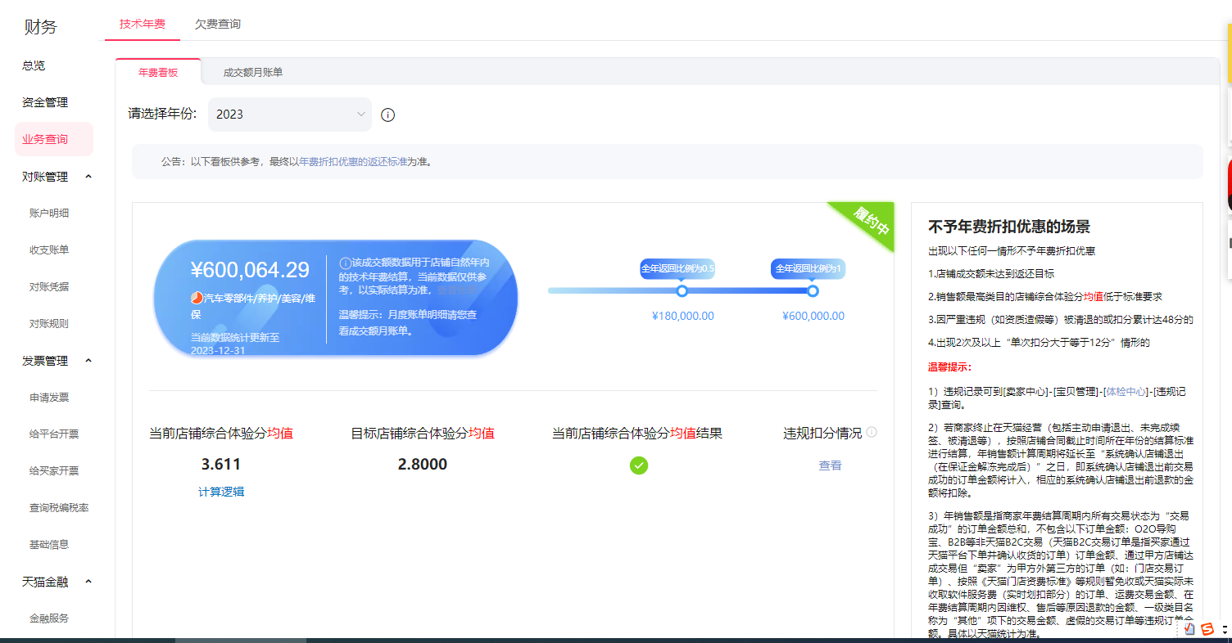
Task: Open 金融服务 under 天猫金融
Action: pyautogui.click(x=49, y=618)
